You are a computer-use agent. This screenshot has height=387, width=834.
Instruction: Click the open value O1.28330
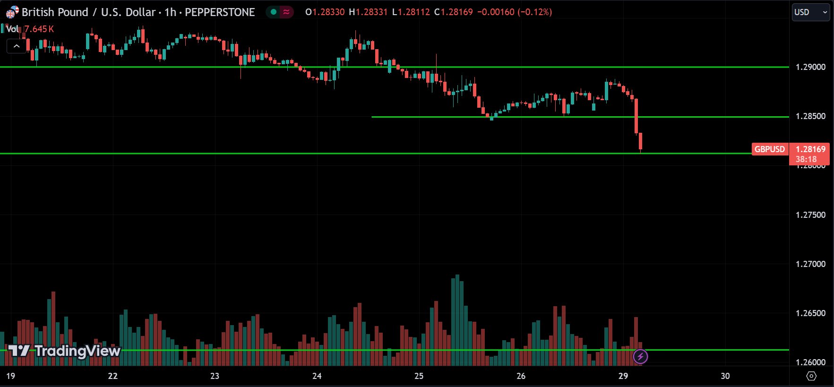[325, 12]
